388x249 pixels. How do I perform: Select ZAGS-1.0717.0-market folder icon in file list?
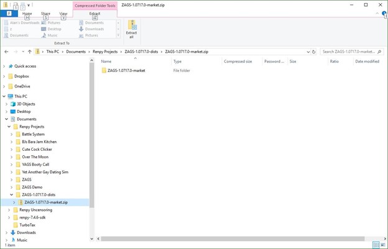(x=104, y=70)
